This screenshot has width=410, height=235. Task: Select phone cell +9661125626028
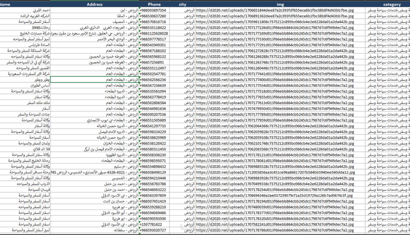(154, 34)
